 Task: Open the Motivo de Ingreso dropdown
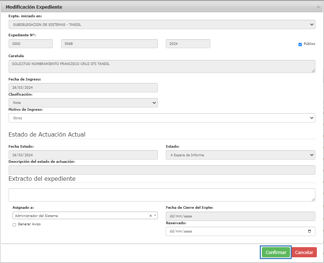(x=161, y=118)
